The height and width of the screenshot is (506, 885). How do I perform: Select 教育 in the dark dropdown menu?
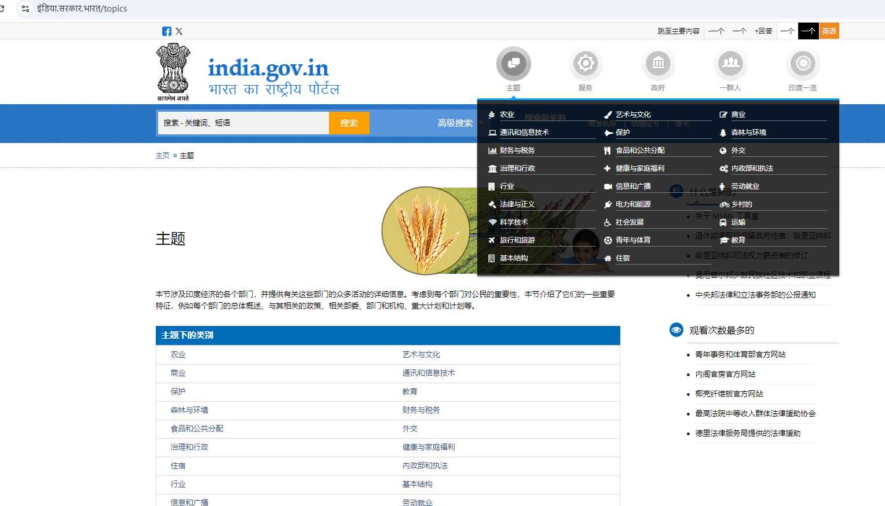738,240
